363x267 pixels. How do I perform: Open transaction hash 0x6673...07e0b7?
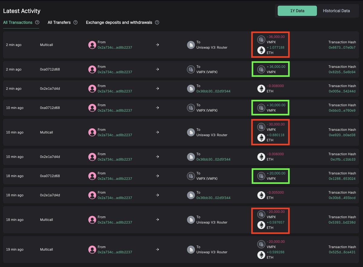point(342,47)
